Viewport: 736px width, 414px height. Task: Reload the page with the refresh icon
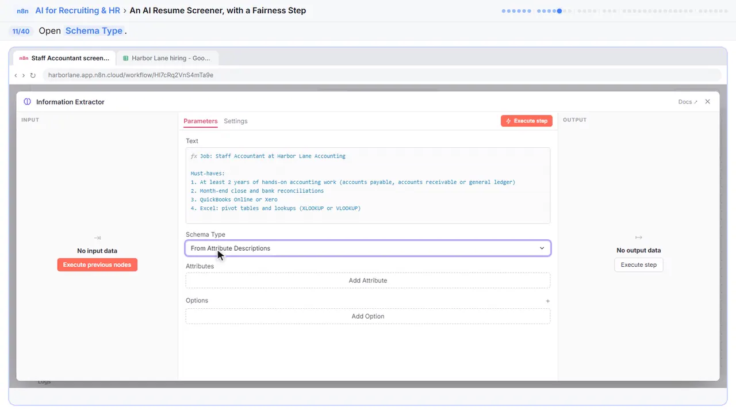coord(33,75)
